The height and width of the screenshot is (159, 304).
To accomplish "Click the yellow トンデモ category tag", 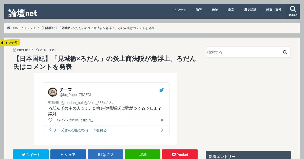I will coord(10,43).
